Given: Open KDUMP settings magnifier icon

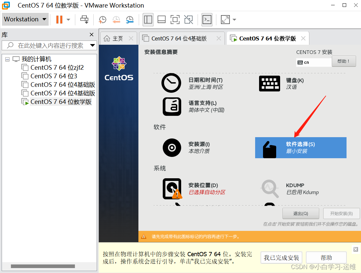Looking at the screenshot, I should (x=270, y=189).
